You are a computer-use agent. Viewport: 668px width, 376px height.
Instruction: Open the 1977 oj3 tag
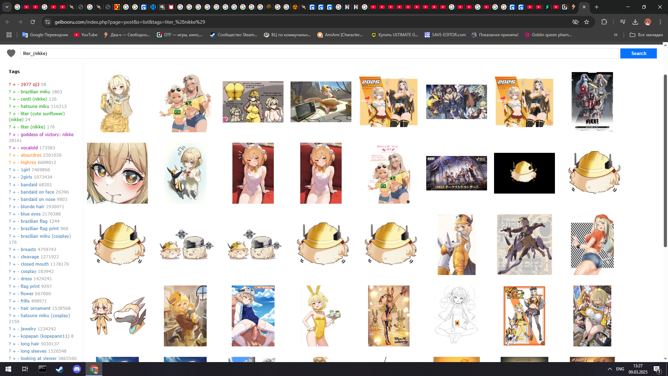30,85
